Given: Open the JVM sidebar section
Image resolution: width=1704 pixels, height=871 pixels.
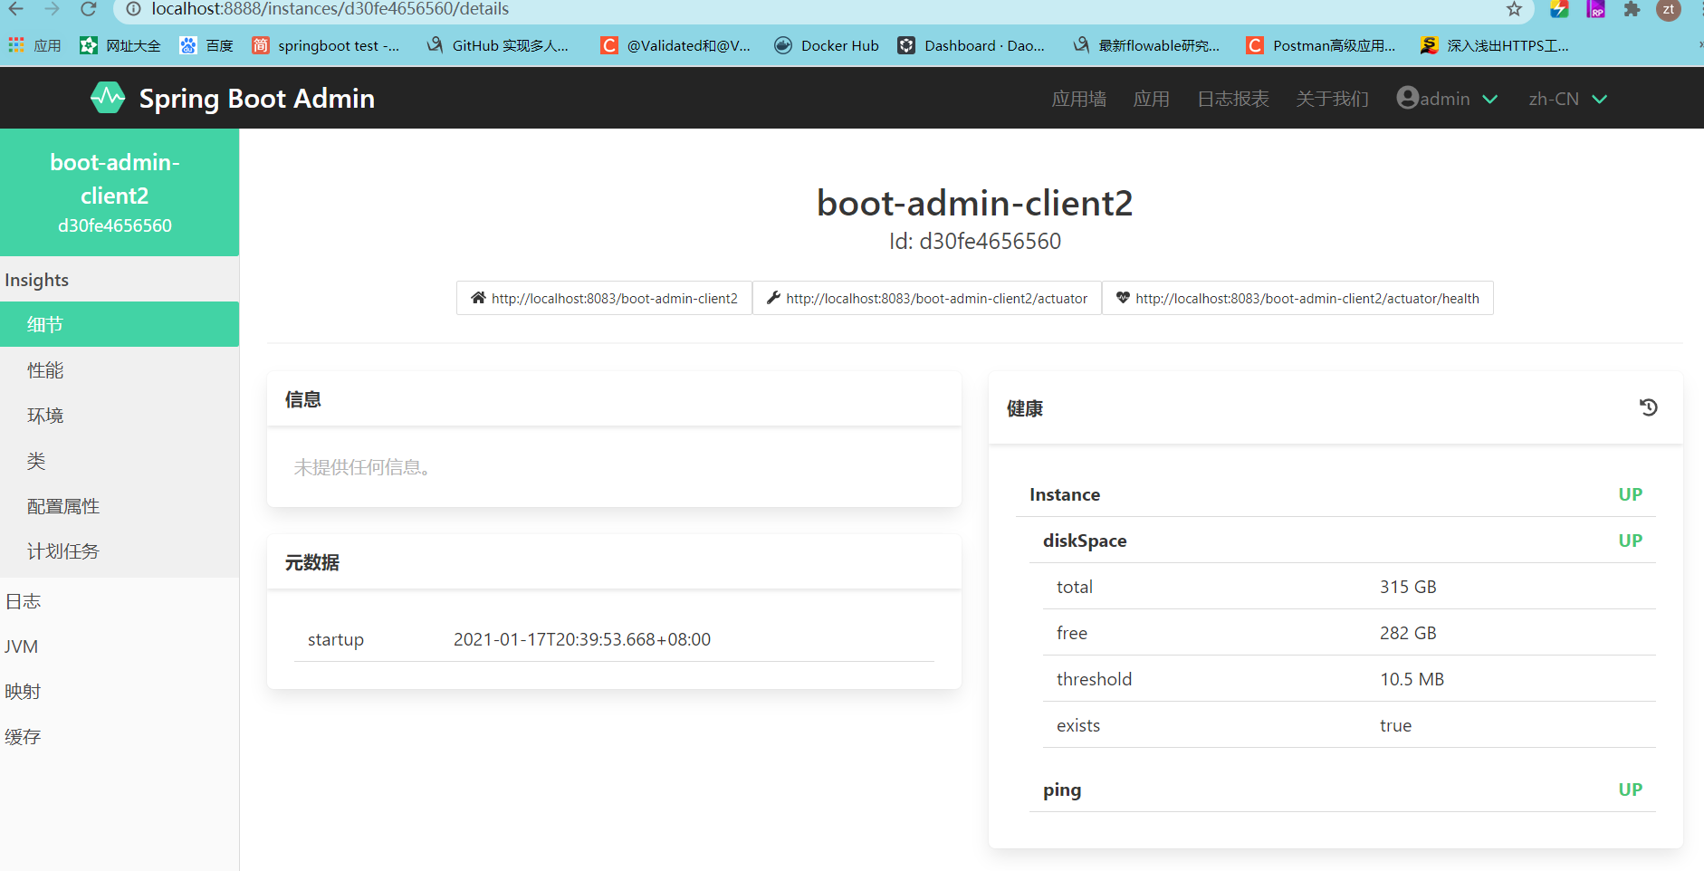Looking at the screenshot, I should (120, 646).
